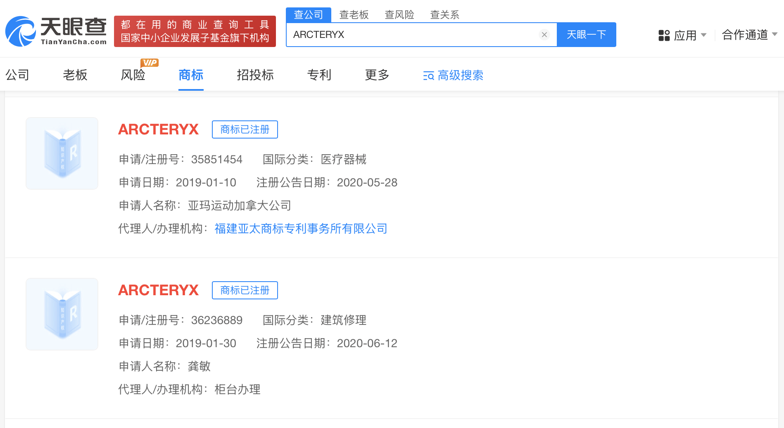The height and width of the screenshot is (428, 784).
Task: Click announcement date 2020-05-28
Action: (x=367, y=182)
